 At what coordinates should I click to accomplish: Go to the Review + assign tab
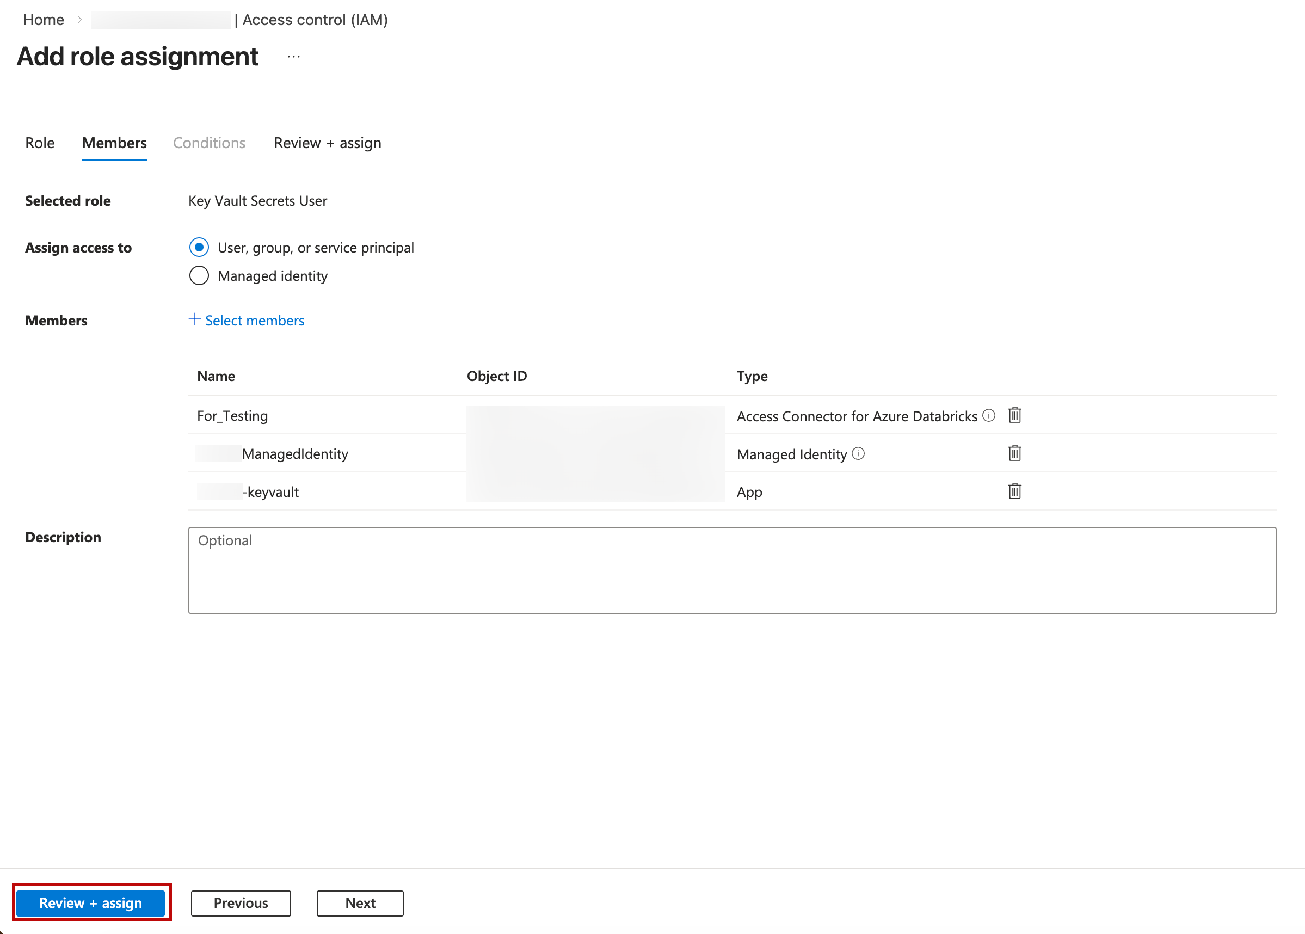(x=327, y=143)
